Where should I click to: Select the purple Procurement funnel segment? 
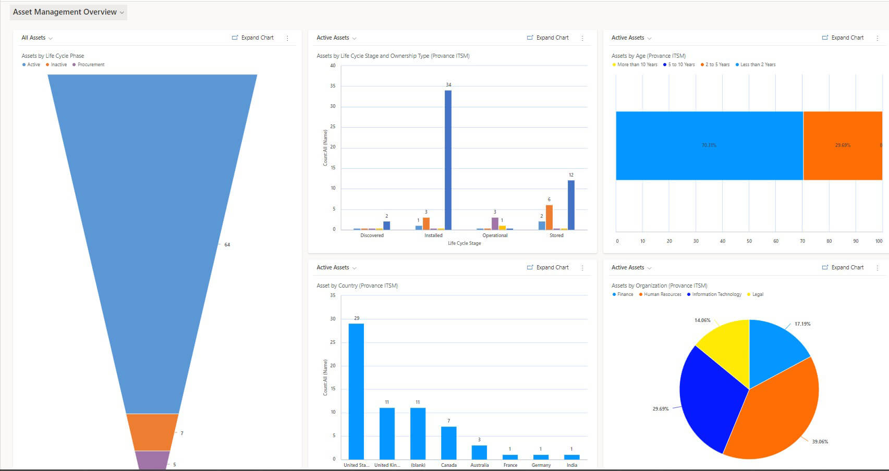(152, 460)
